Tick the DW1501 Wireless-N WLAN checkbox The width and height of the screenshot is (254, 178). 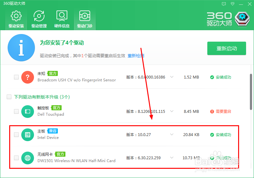point(17,158)
